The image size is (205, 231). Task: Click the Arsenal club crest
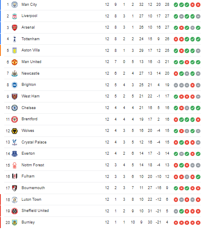tap(15, 27)
